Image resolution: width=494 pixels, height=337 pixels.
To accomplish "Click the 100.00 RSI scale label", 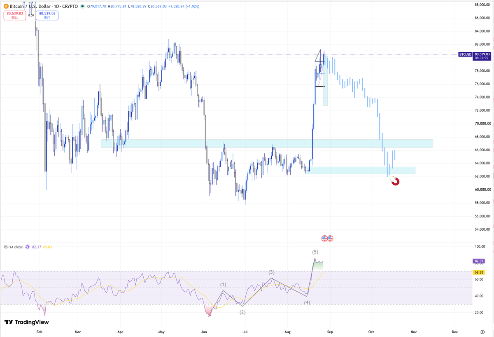I will point(480,247).
